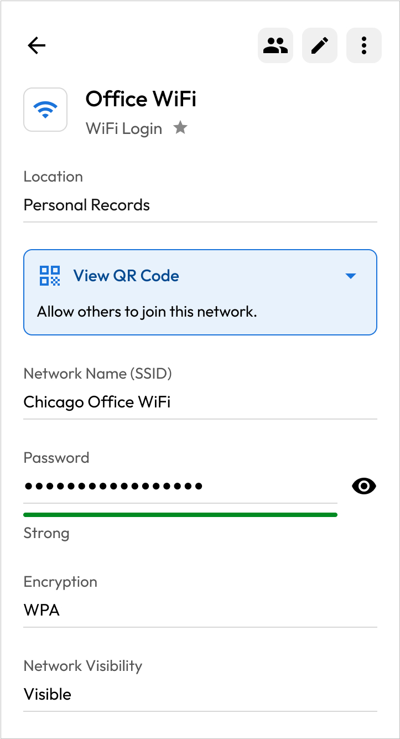Click the WPA encryption value
Screen dimensions: 400x739
pos(41,610)
